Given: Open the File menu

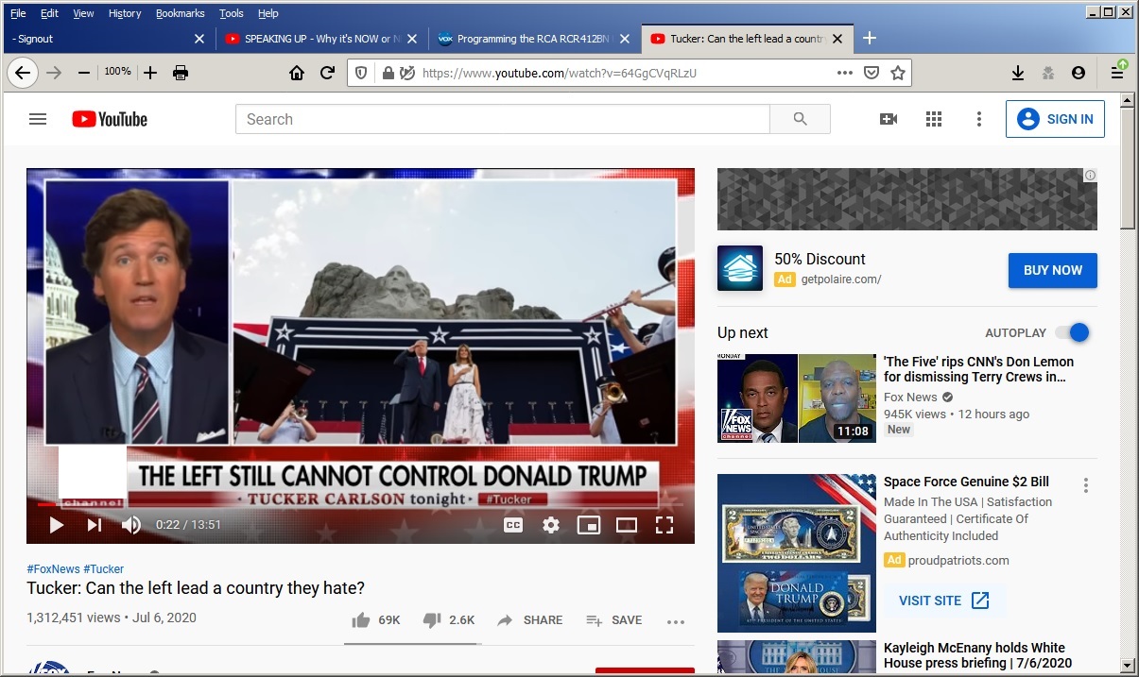Looking at the screenshot, I should pos(18,13).
